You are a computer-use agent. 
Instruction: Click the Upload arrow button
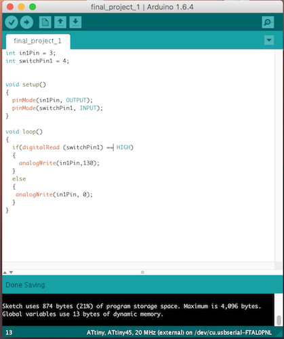point(26,22)
